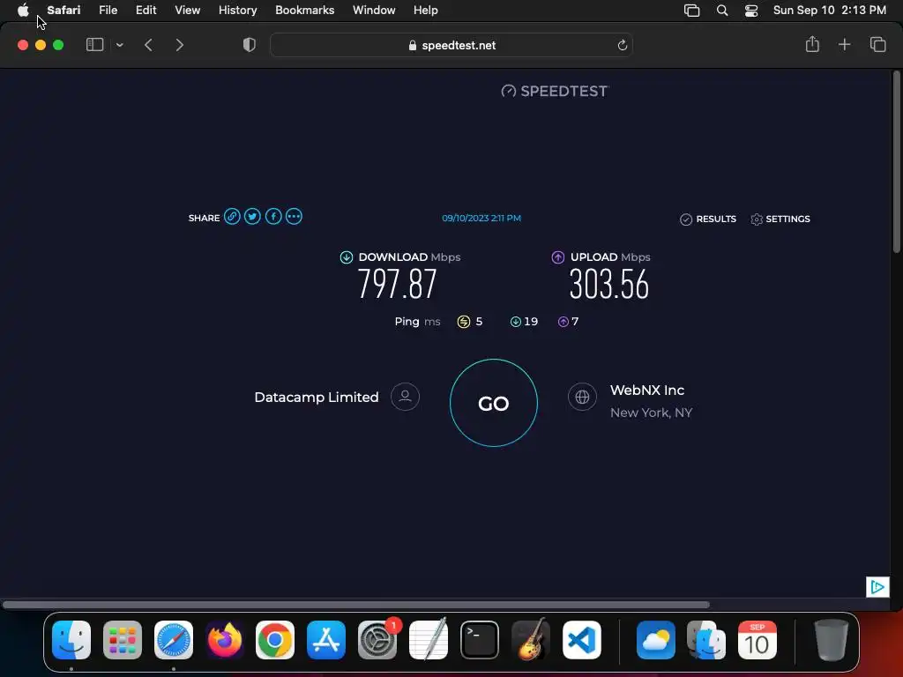Copy the share link icon
The image size is (903, 677).
232,217
